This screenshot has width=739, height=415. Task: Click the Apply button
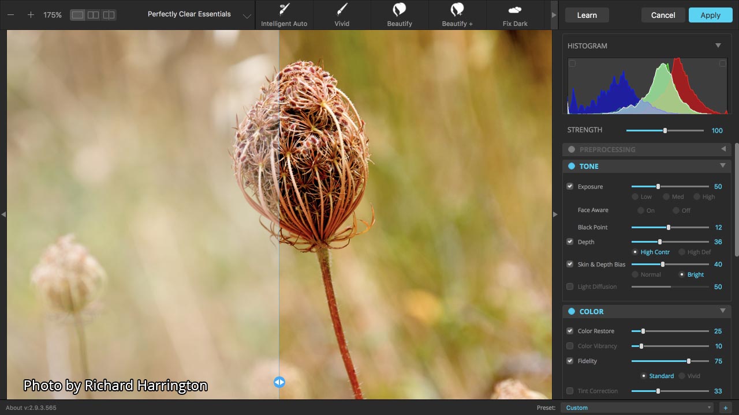pos(711,15)
